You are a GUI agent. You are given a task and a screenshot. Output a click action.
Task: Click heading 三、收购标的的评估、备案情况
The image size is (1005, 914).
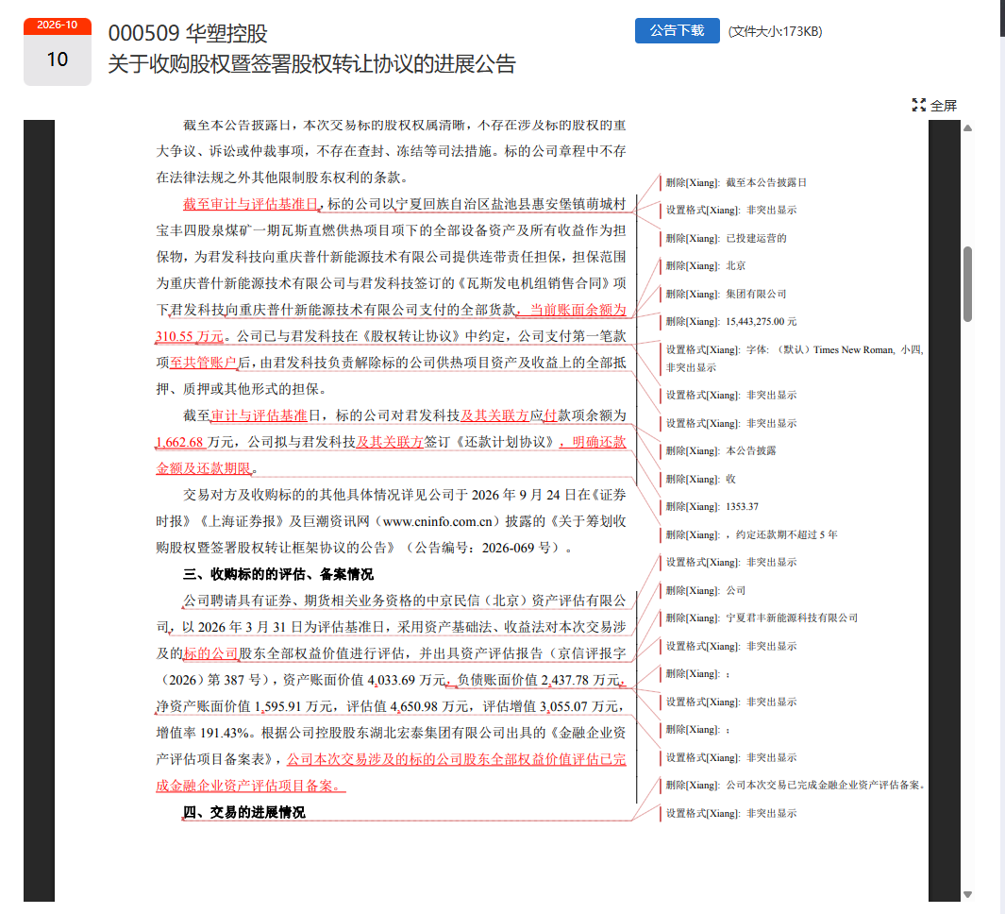278,574
